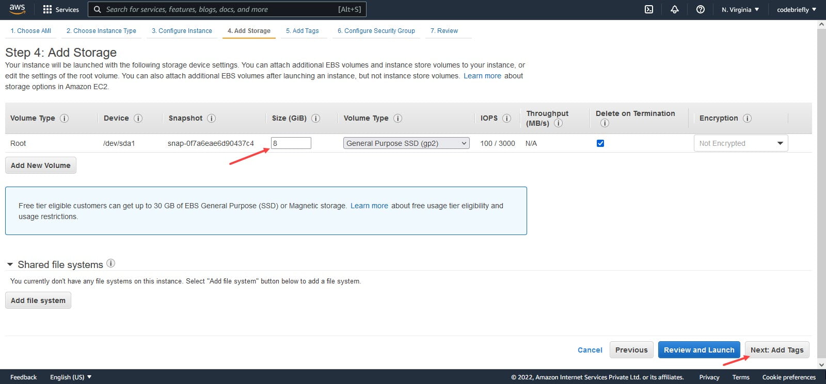
Task: Go to 6. Configure Security Group step
Action: point(376,31)
